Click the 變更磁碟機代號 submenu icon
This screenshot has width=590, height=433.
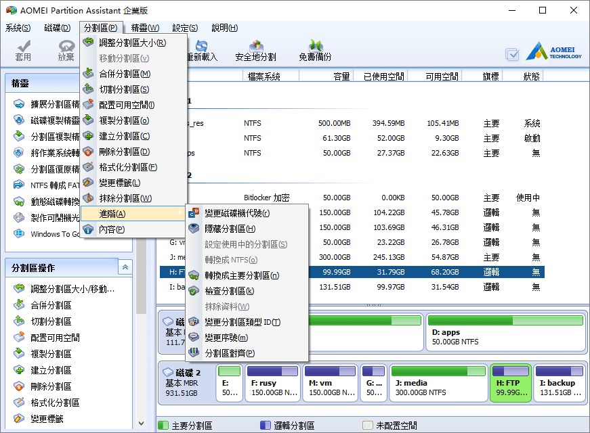point(194,213)
